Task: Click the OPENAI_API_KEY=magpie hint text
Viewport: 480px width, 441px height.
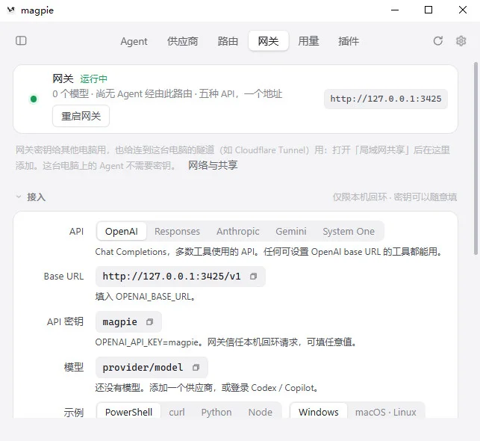Action: 226,342
